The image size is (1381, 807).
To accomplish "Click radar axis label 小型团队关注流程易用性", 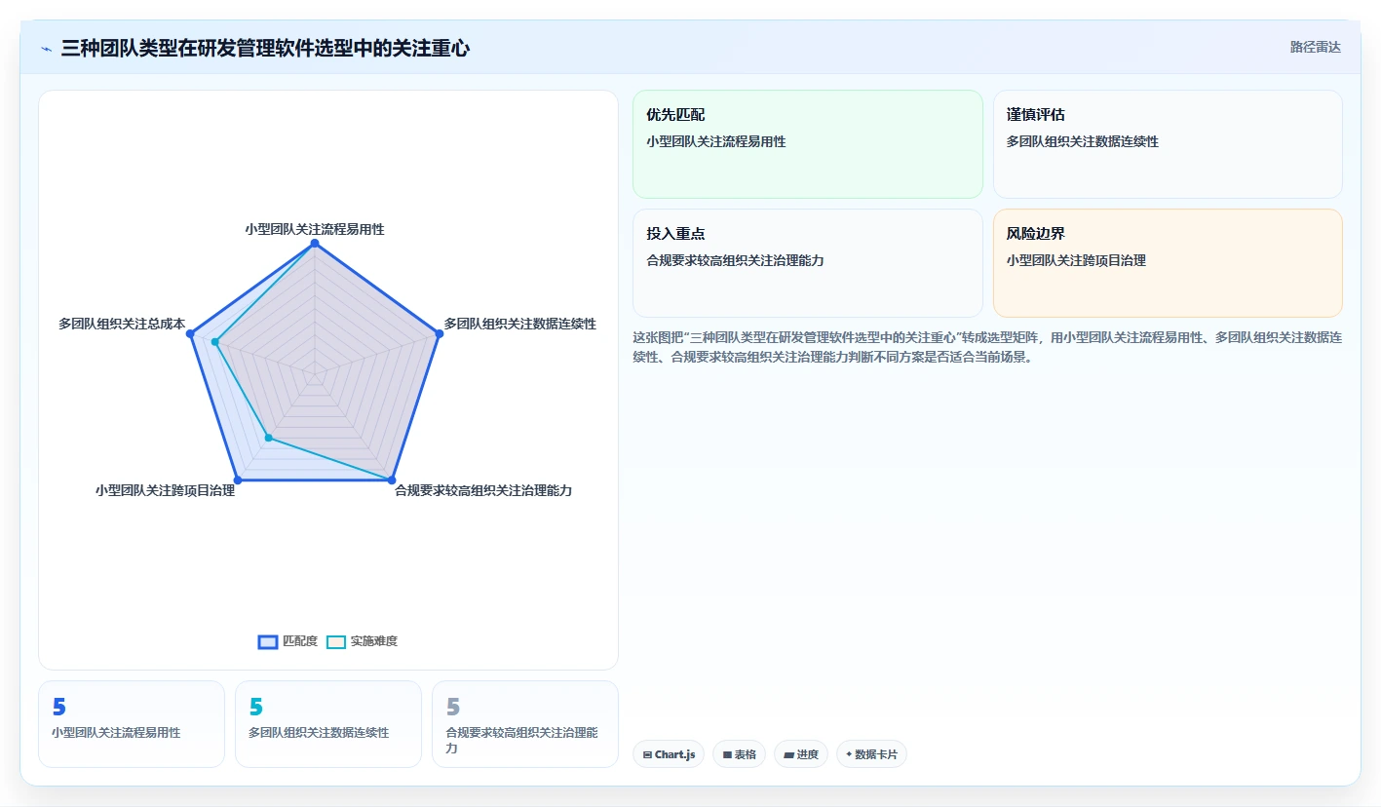I will [315, 229].
